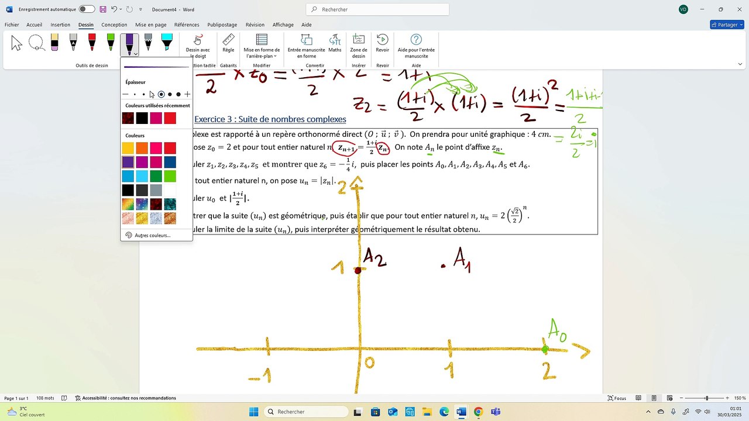This screenshot has height=421, width=749.
Task: Save the document with the disk icon
Action: pyautogui.click(x=103, y=9)
